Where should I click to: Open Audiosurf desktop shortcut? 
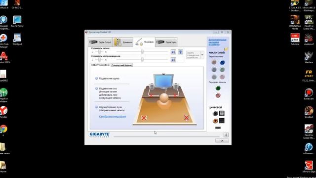(309, 40)
